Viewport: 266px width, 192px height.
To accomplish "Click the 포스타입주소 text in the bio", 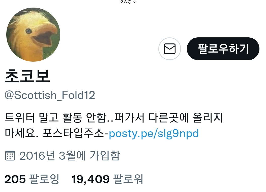I will (x=73, y=133).
